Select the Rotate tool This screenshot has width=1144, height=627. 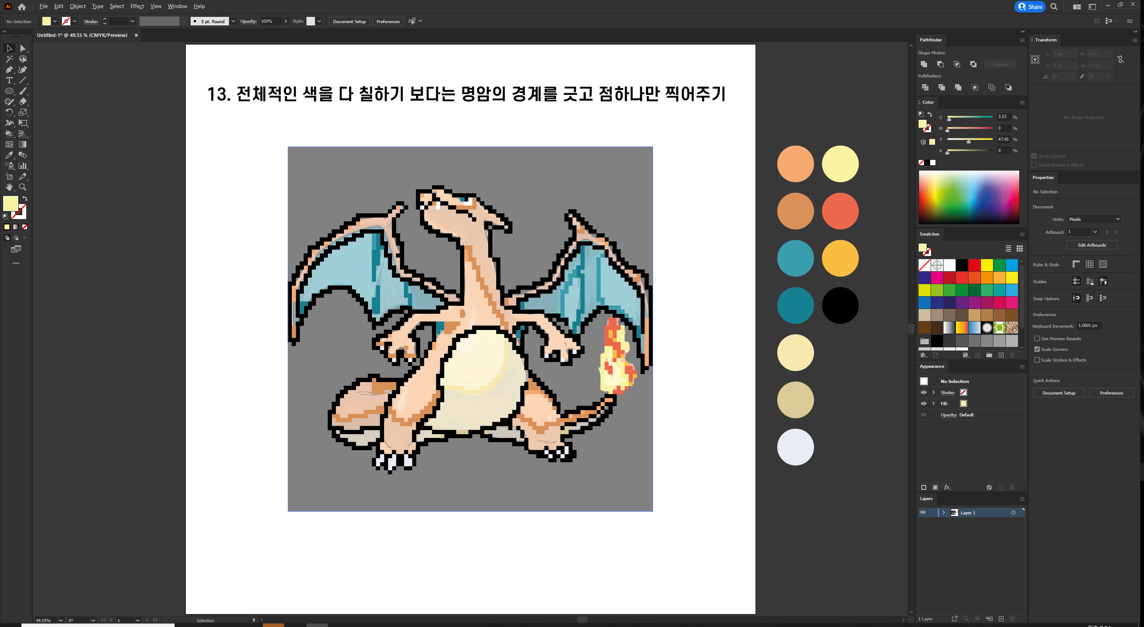tap(9, 112)
